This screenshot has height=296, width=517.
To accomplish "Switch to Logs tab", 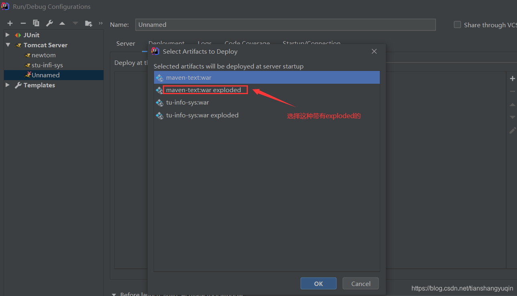I will pos(205,42).
